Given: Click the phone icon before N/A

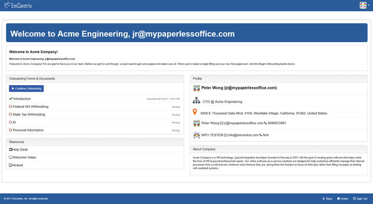Looking at the screenshot, I should pos(261,135).
